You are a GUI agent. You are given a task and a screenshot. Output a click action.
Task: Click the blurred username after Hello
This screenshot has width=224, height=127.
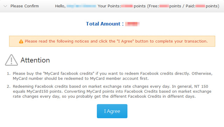point(81,6)
